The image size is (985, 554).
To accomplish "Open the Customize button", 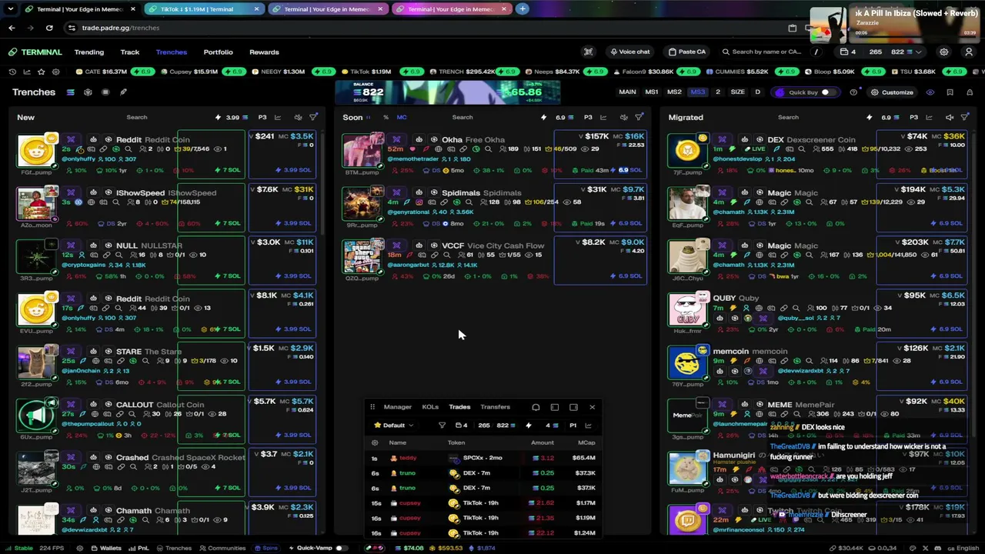I will pyautogui.click(x=892, y=92).
